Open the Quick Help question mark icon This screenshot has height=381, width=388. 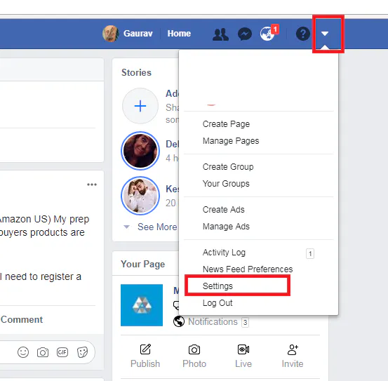303,34
